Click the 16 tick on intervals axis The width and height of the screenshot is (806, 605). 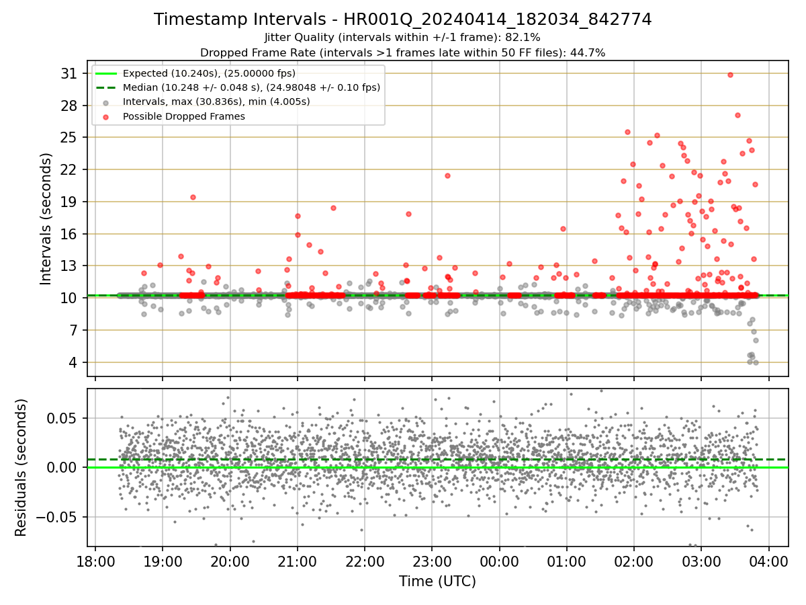[x=71, y=234]
